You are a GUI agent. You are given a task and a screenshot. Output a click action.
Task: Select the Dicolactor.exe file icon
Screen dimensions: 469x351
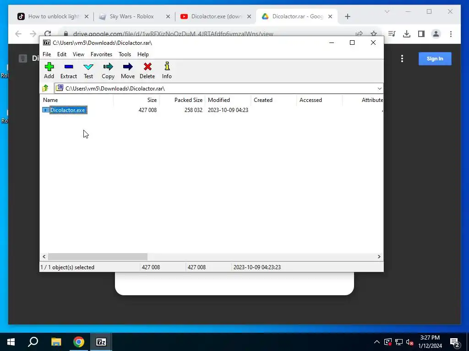(x=45, y=110)
